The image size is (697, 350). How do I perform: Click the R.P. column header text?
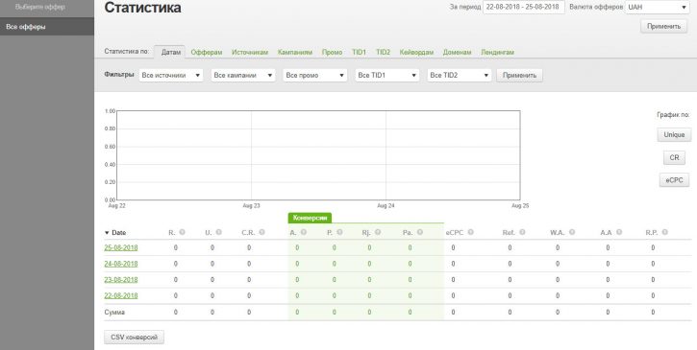point(651,232)
